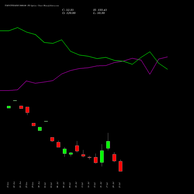The image size is (194, 194).
Task: Select the '21 Jul' date axis label
Action: [x=120, y=185]
